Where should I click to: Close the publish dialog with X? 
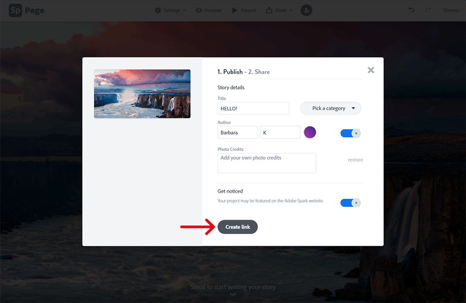[x=371, y=70]
